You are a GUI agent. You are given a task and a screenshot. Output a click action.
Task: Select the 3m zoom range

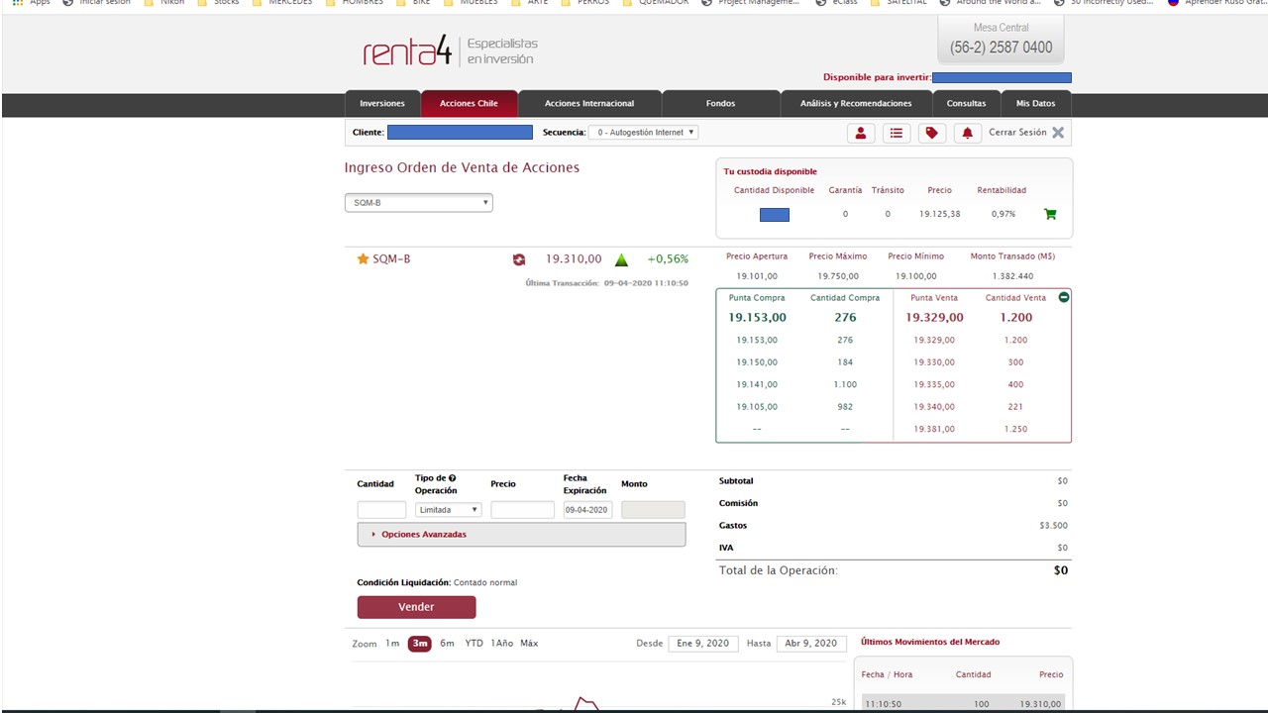pyautogui.click(x=420, y=644)
